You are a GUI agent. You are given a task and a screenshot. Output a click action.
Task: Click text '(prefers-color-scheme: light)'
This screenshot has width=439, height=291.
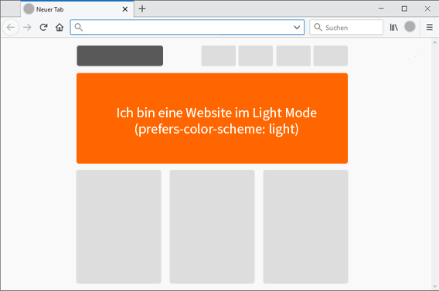coord(216,129)
